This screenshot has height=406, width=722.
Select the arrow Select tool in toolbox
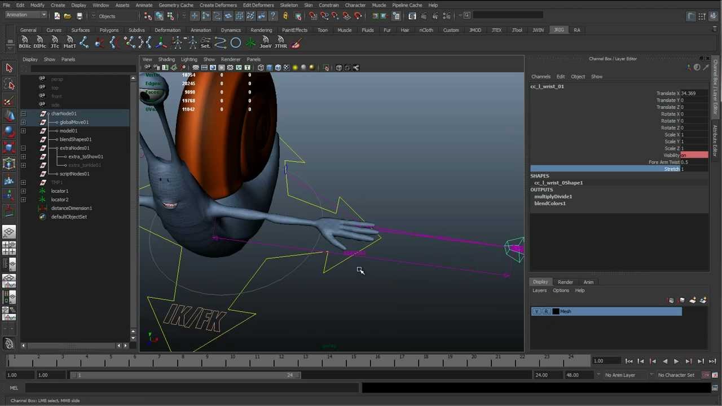point(9,68)
